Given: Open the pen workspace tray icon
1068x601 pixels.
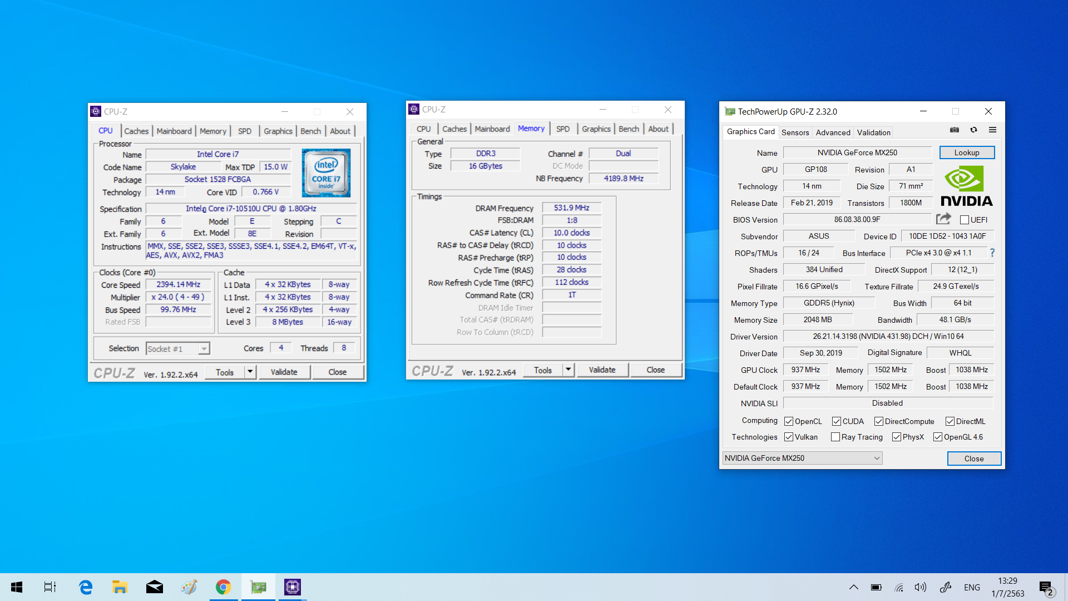Looking at the screenshot, I should [x=945, y=587].
